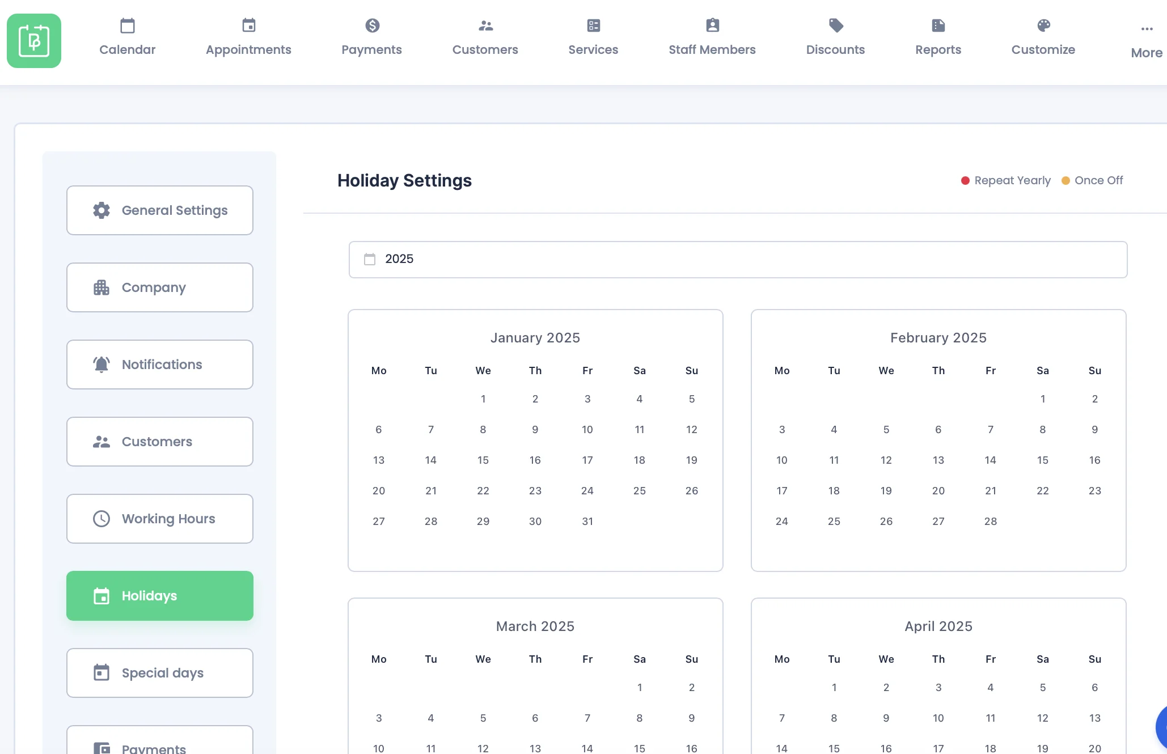Viewport: 1167px width, 754px height.
Task: Open Working Hours settings
Action: click(x=160, y=519)
